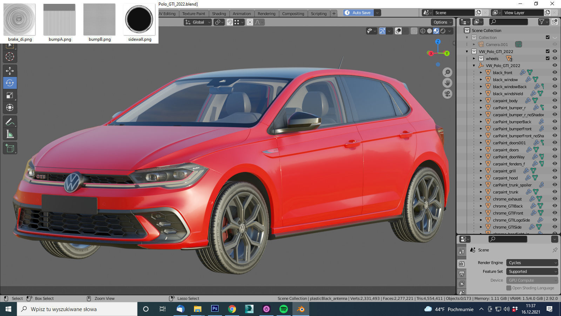Open Render Engine Cycles dropdown
The height and width of the screenshot is (316, 561).
tap(532, 263)
